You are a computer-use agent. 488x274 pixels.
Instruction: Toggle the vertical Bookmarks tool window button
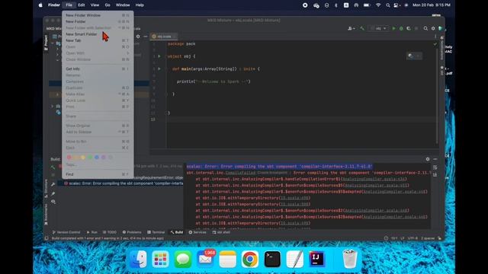tap(46, 215)
